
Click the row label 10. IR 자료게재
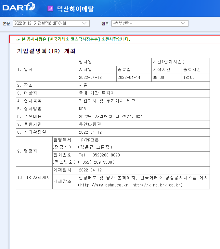[x=34, y=178]
